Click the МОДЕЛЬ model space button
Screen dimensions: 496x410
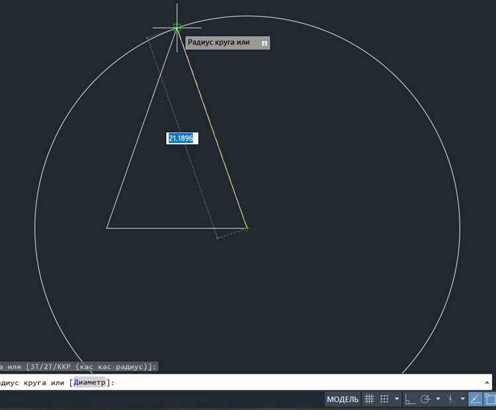pos(343,399)
